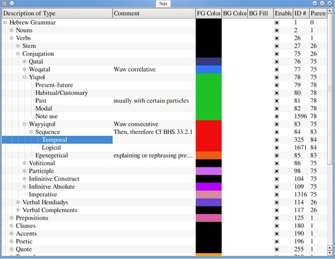
Task: Click the purple Infinitive Absolute color swatch
Action: click(208, 187)
